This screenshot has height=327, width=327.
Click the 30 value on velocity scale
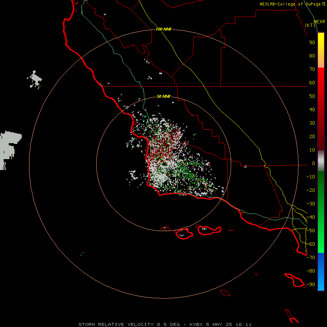pos(312,123)
